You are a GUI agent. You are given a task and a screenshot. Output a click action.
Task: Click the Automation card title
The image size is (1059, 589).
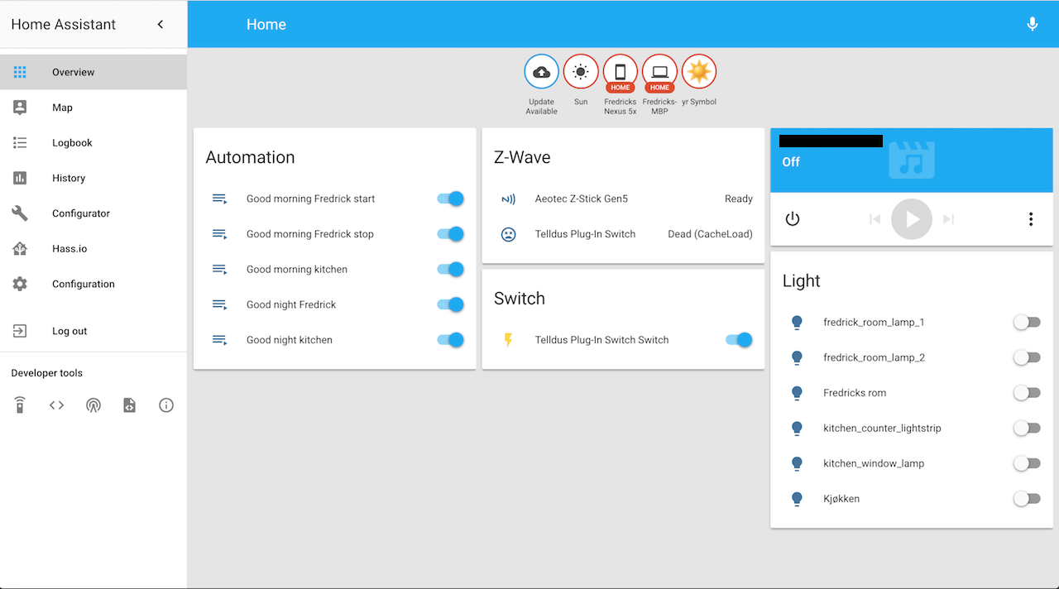[250, 157]
